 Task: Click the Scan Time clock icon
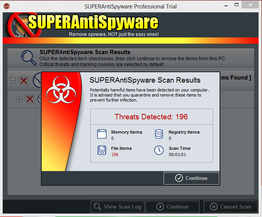click(159, 150)
